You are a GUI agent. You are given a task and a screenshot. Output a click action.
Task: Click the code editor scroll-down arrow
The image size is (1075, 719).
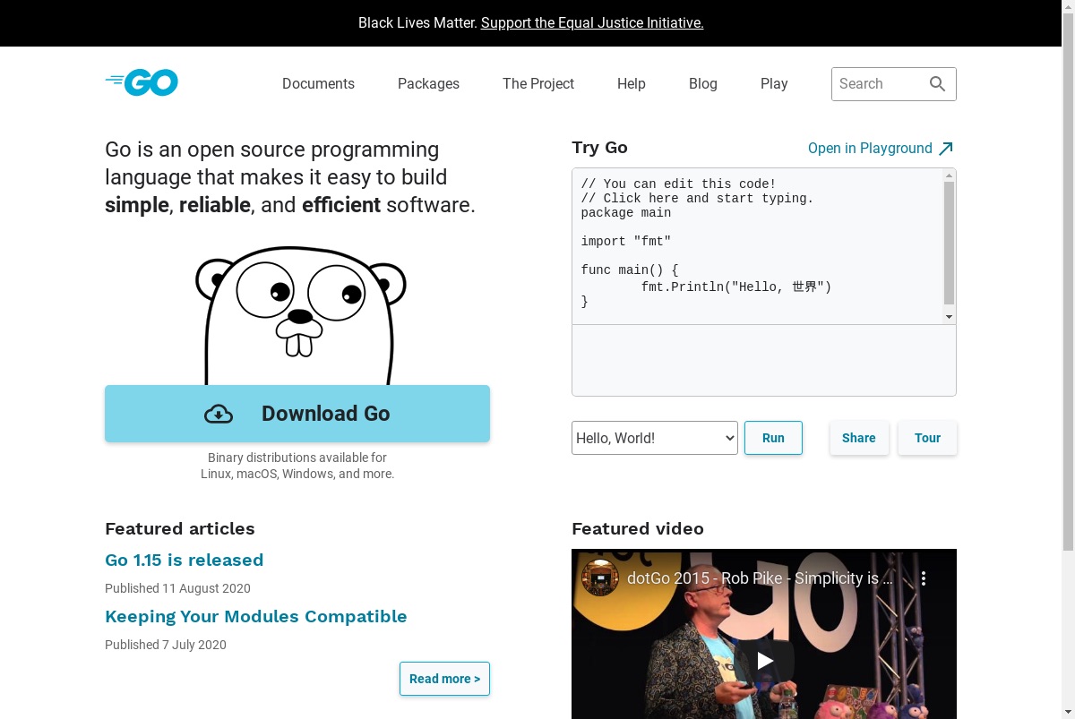pos(949,317)
